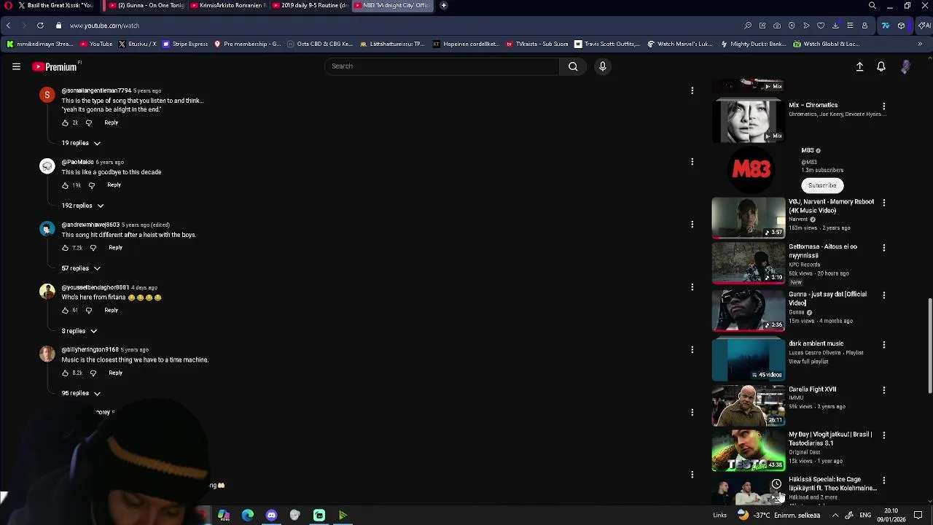The height and width of the screenshot is (525, 933).
Task: Open 'Travis Scott: Outfits' bookmark
Action: pyautogui.click(x=607, y=44)
